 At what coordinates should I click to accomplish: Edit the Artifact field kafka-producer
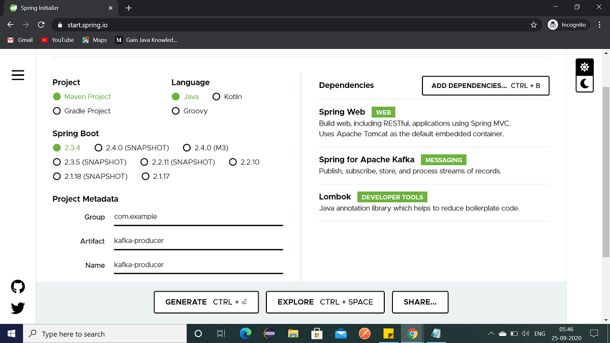tap(198, 241)
